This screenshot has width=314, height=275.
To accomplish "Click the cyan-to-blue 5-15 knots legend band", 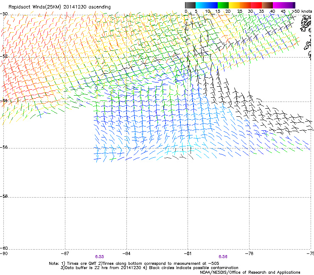I will point(207,5).
